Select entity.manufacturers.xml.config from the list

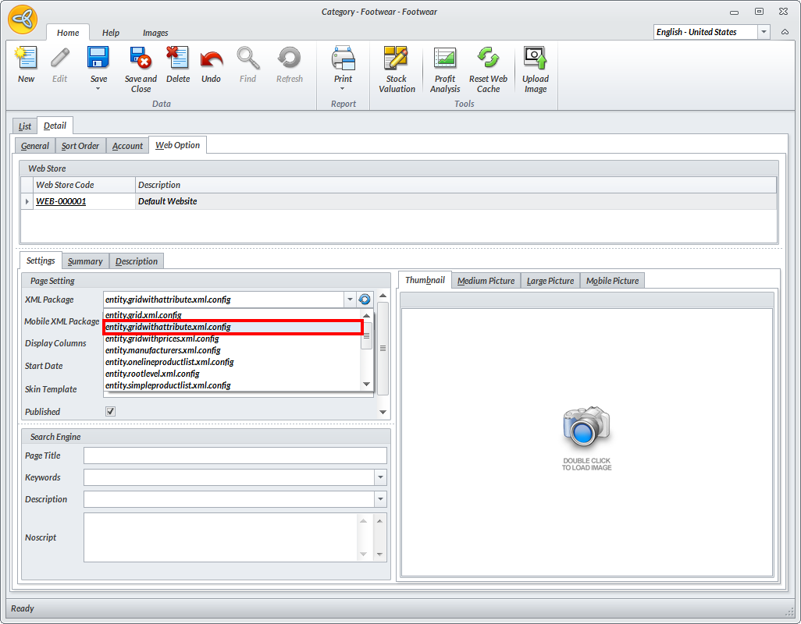pyautogui.click(x=163, y=351)
